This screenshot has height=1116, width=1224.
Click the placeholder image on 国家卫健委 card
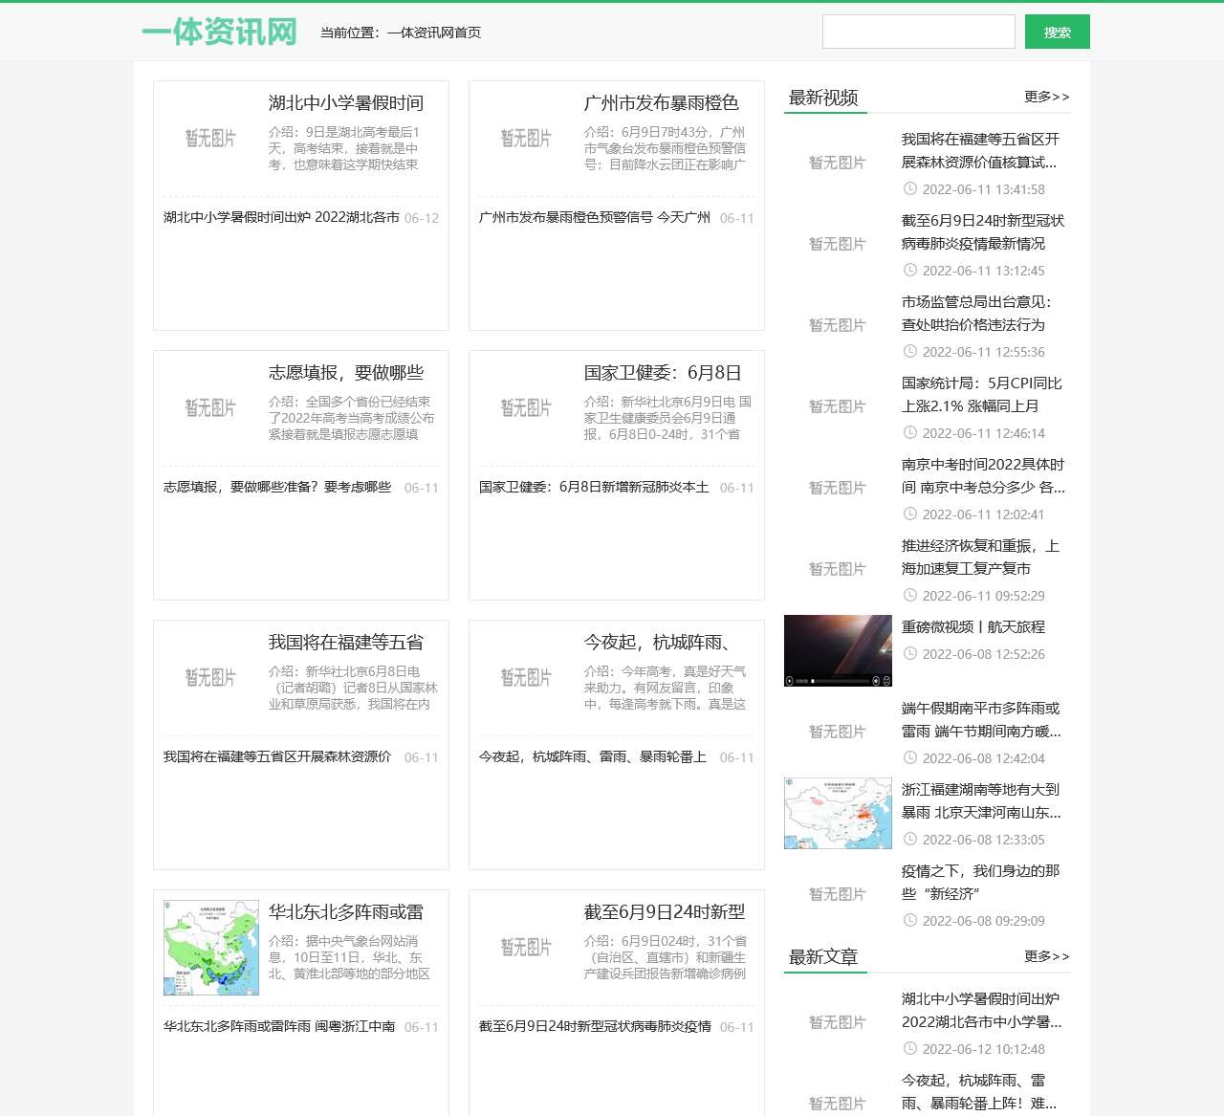pos(526,408)
